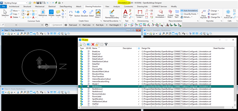Expand the Legend dropdown in Keynotes
Screen dimensions: 238x111
[218, 14]
